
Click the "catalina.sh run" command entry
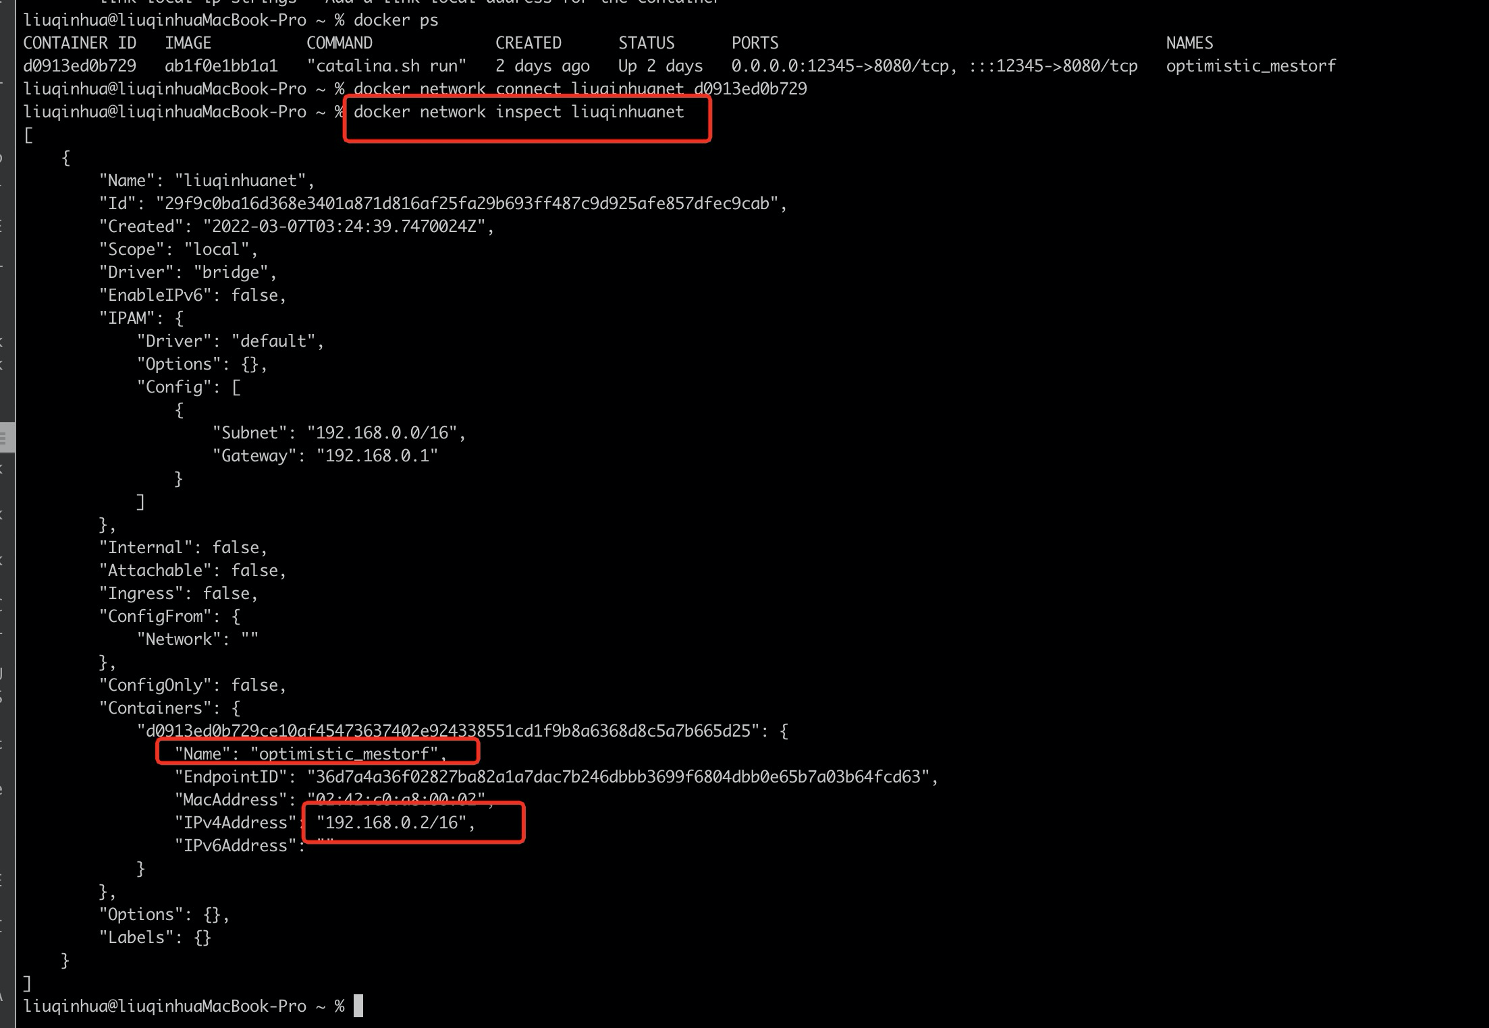pos(386,66)
